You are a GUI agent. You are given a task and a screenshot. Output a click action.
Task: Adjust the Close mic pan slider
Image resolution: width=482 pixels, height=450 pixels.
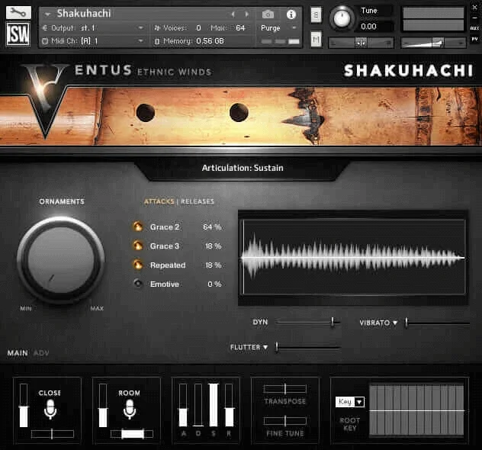[53, 434]
